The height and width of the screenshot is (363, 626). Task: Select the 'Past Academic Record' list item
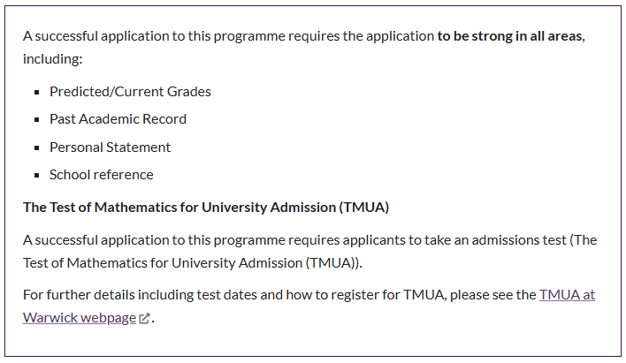118,119
